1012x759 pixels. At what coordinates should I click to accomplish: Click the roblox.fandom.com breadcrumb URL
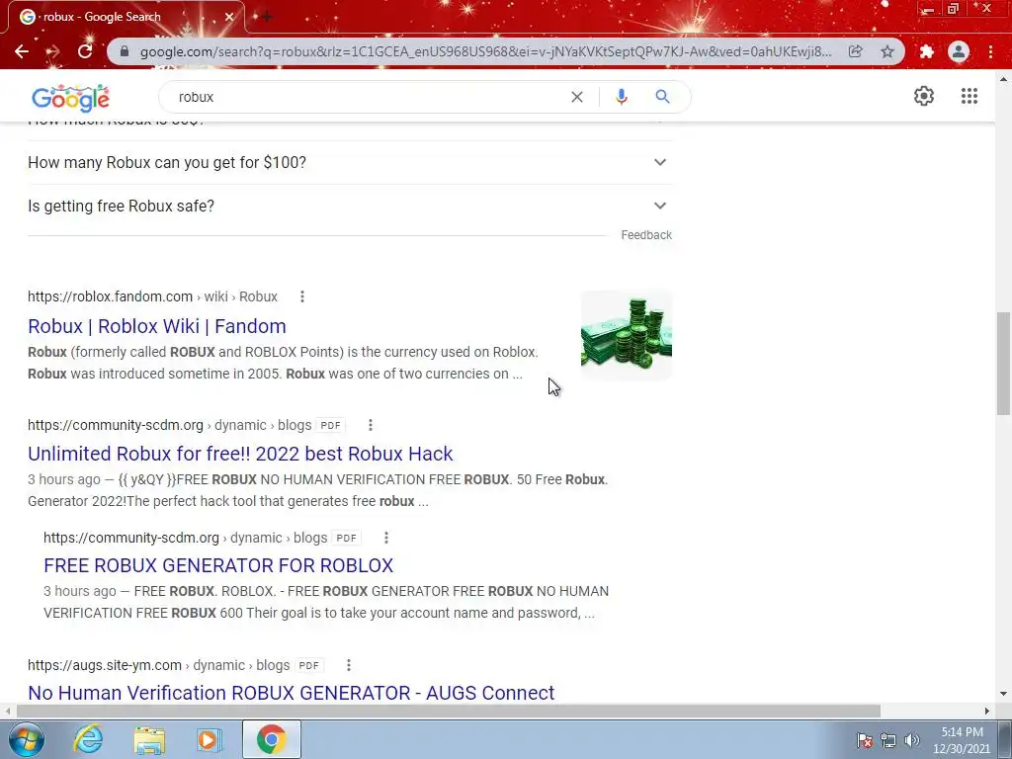152,296
